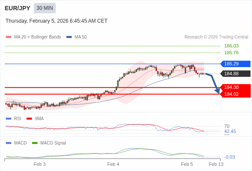The height and width of the screenshot is (171, 252).
Task: Click the MACD blue legend swatch
Action: pos(9,143)
